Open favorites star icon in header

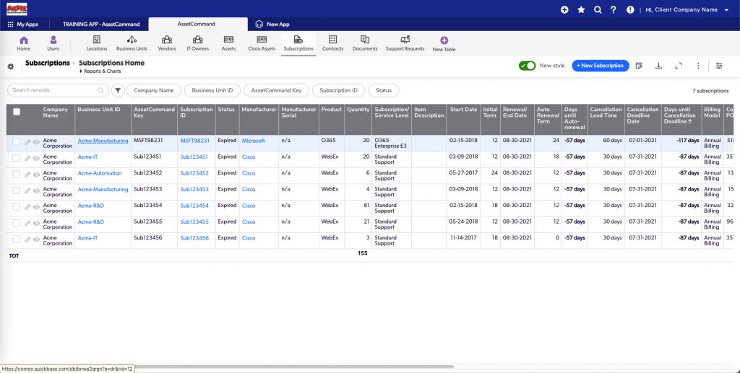click(x=581, y=9)
